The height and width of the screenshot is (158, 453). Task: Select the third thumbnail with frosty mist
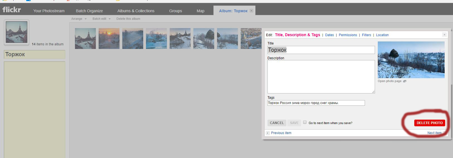pos(133,38)
